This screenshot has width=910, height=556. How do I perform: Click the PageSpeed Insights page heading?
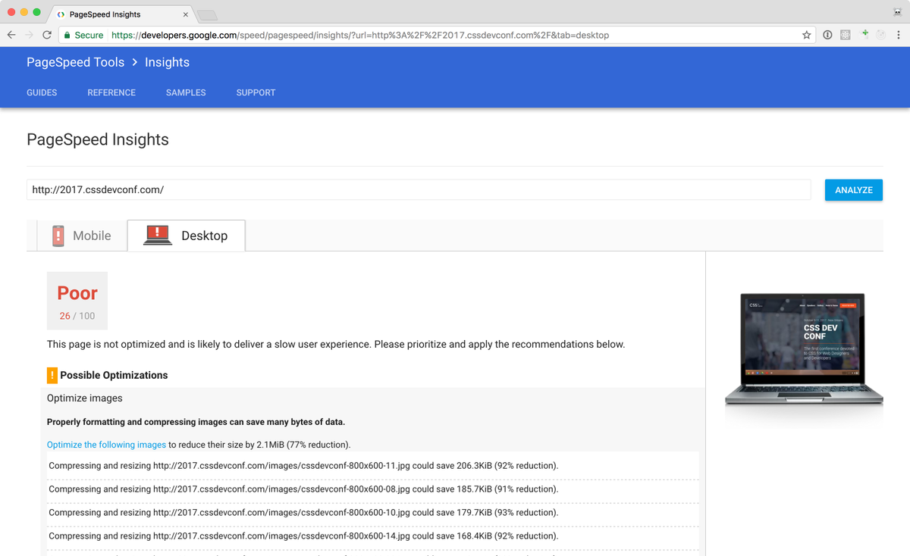pyautogui.click(x=98, y=140)
